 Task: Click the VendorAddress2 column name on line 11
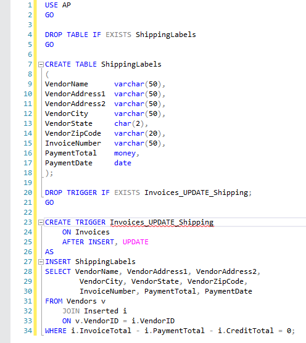tap(75, 104)
